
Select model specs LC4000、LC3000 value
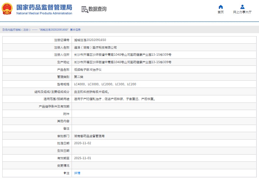click(105, 84)
